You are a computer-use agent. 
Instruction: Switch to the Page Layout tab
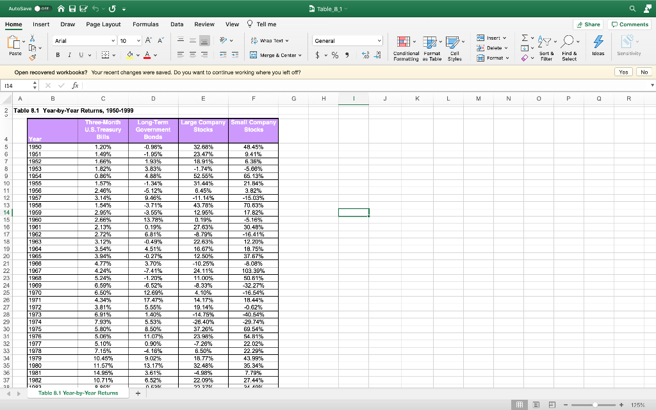click(x=103, y=24)
